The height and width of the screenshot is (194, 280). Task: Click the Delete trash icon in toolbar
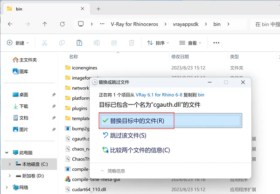point(131,43)
